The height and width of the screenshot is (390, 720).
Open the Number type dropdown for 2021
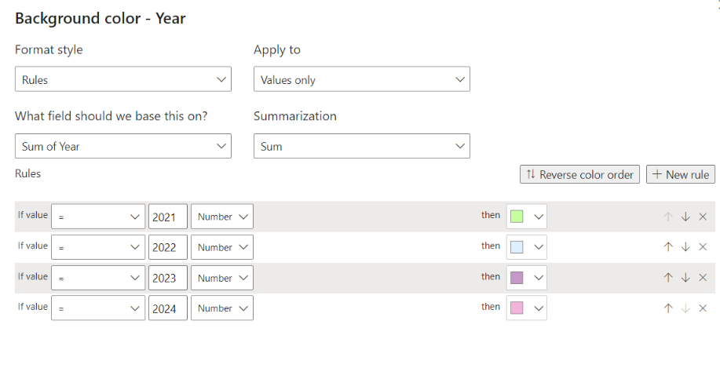(222, 217)
